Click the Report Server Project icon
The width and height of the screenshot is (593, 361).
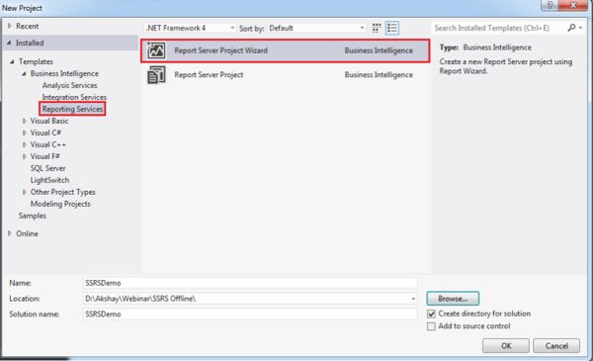pyautogui.click(x=156, y=74)
